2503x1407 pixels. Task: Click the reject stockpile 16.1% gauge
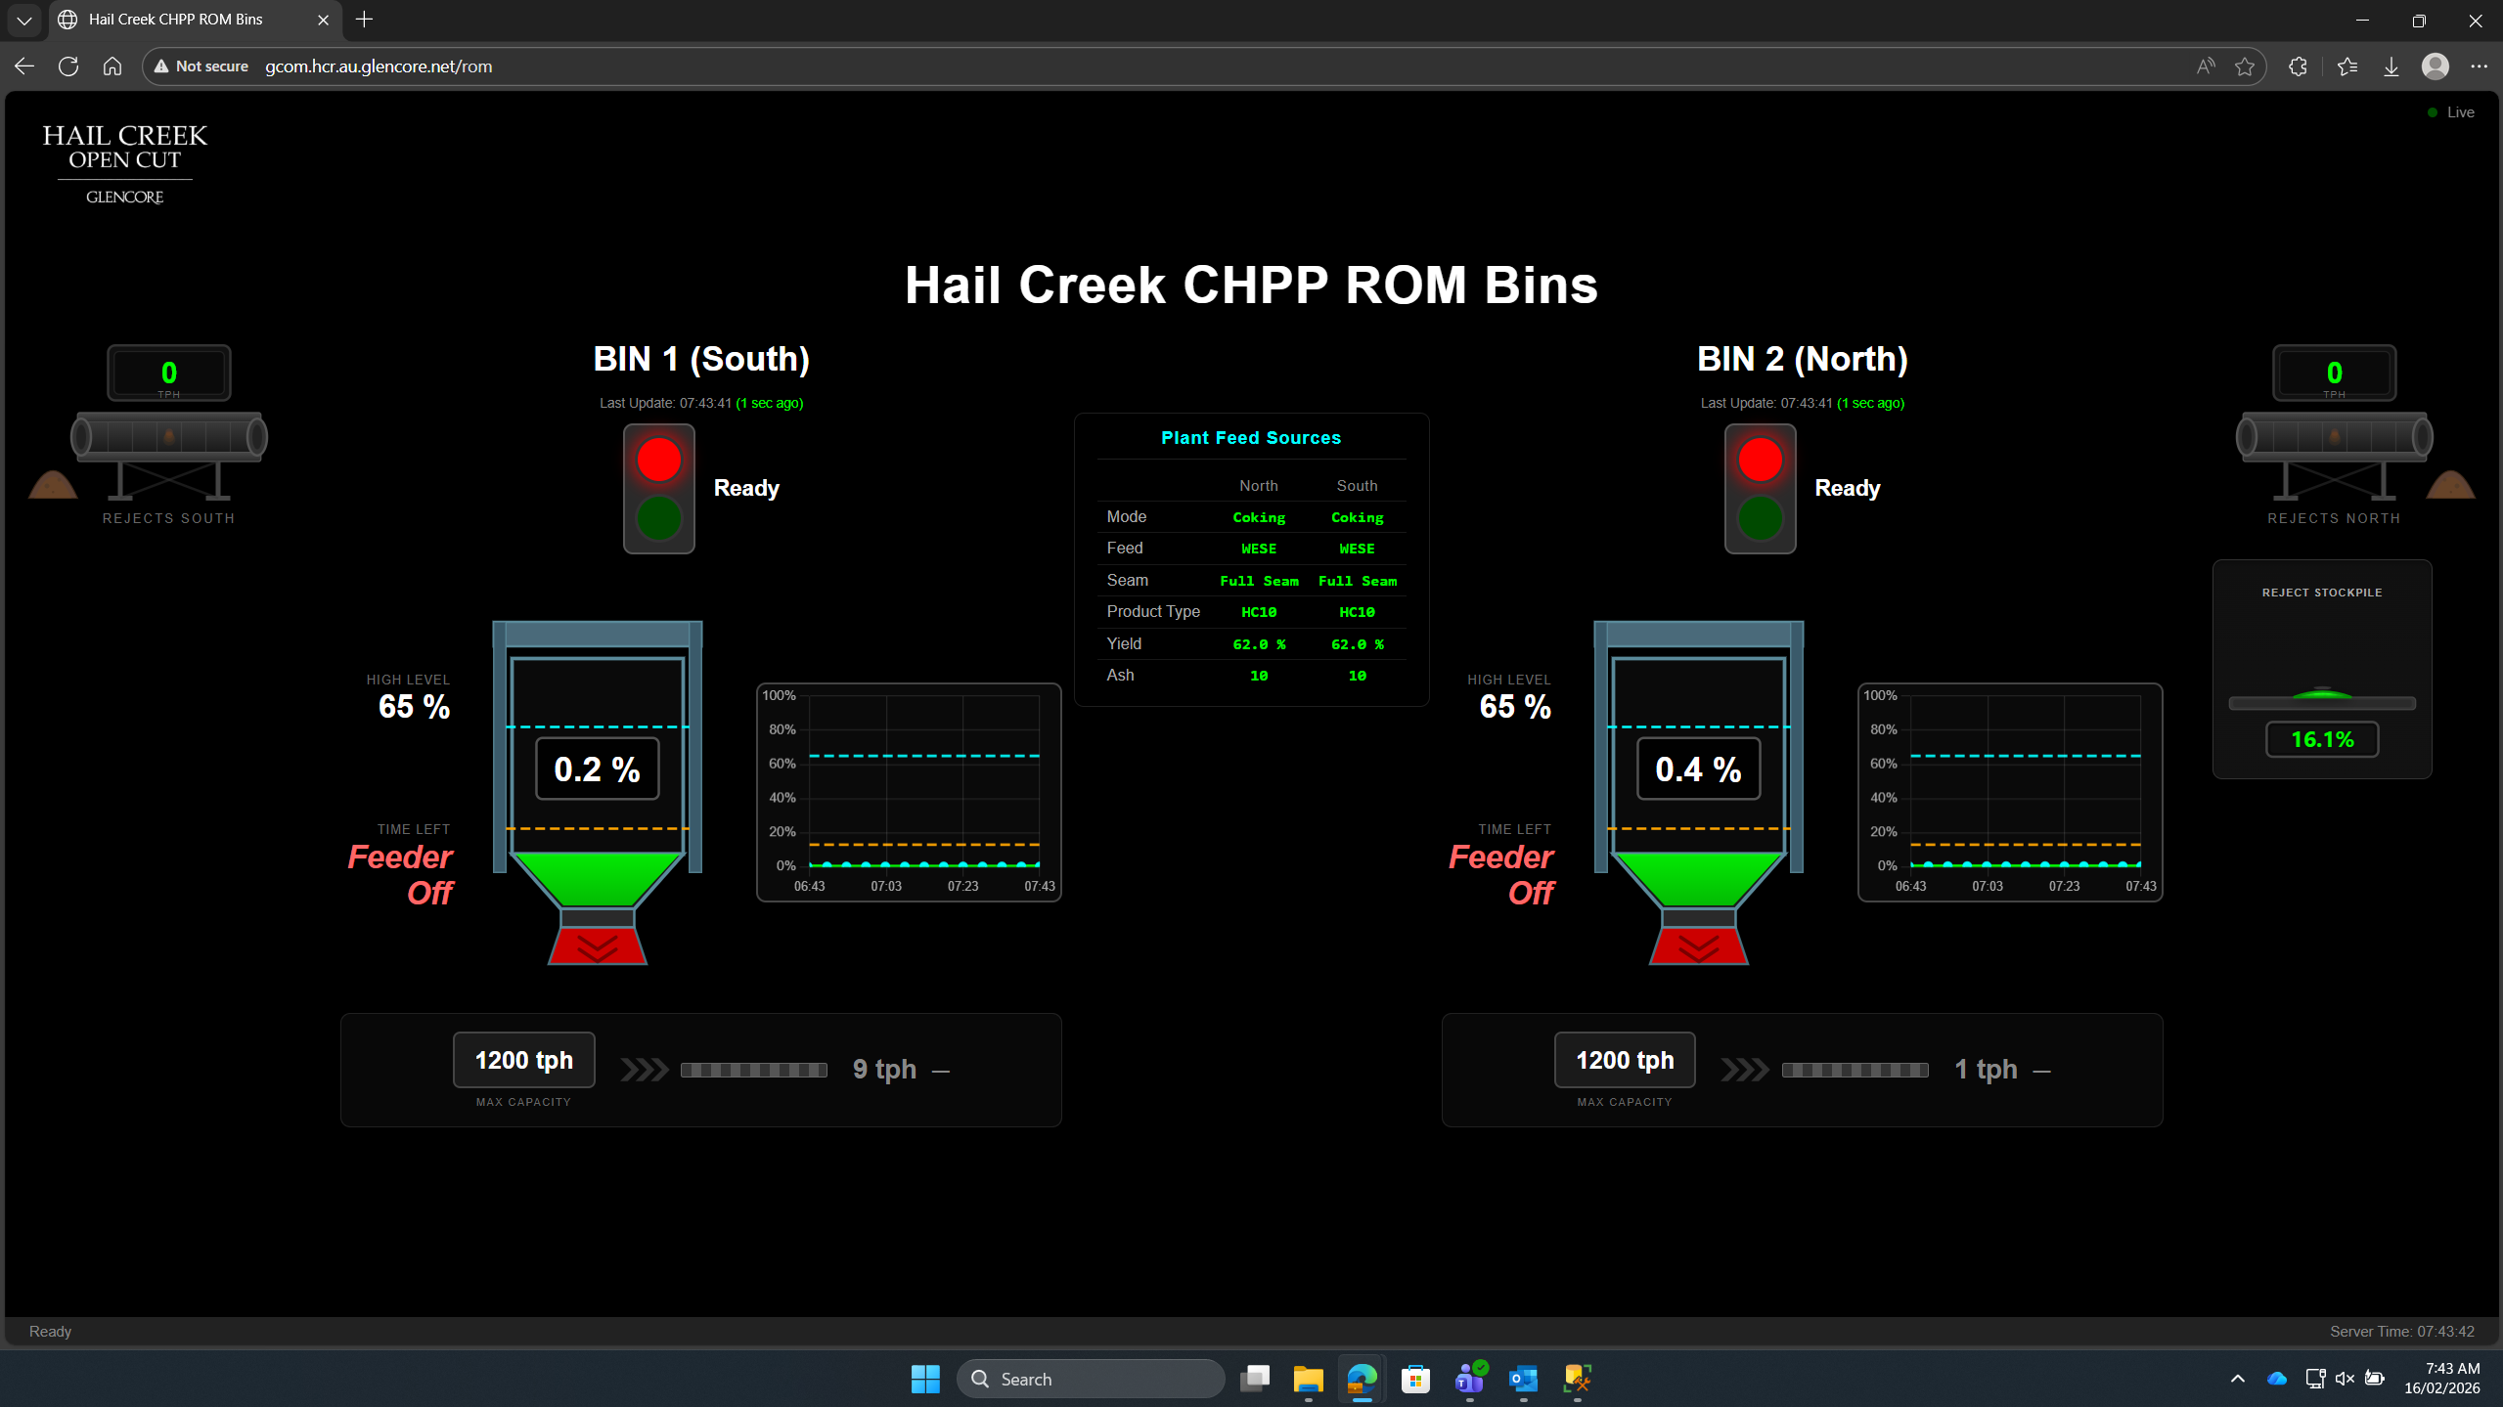click(x=2322, y=739)
